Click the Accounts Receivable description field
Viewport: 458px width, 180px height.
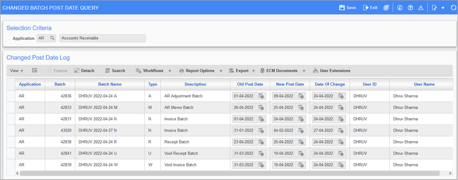click(x=102, y=38)
